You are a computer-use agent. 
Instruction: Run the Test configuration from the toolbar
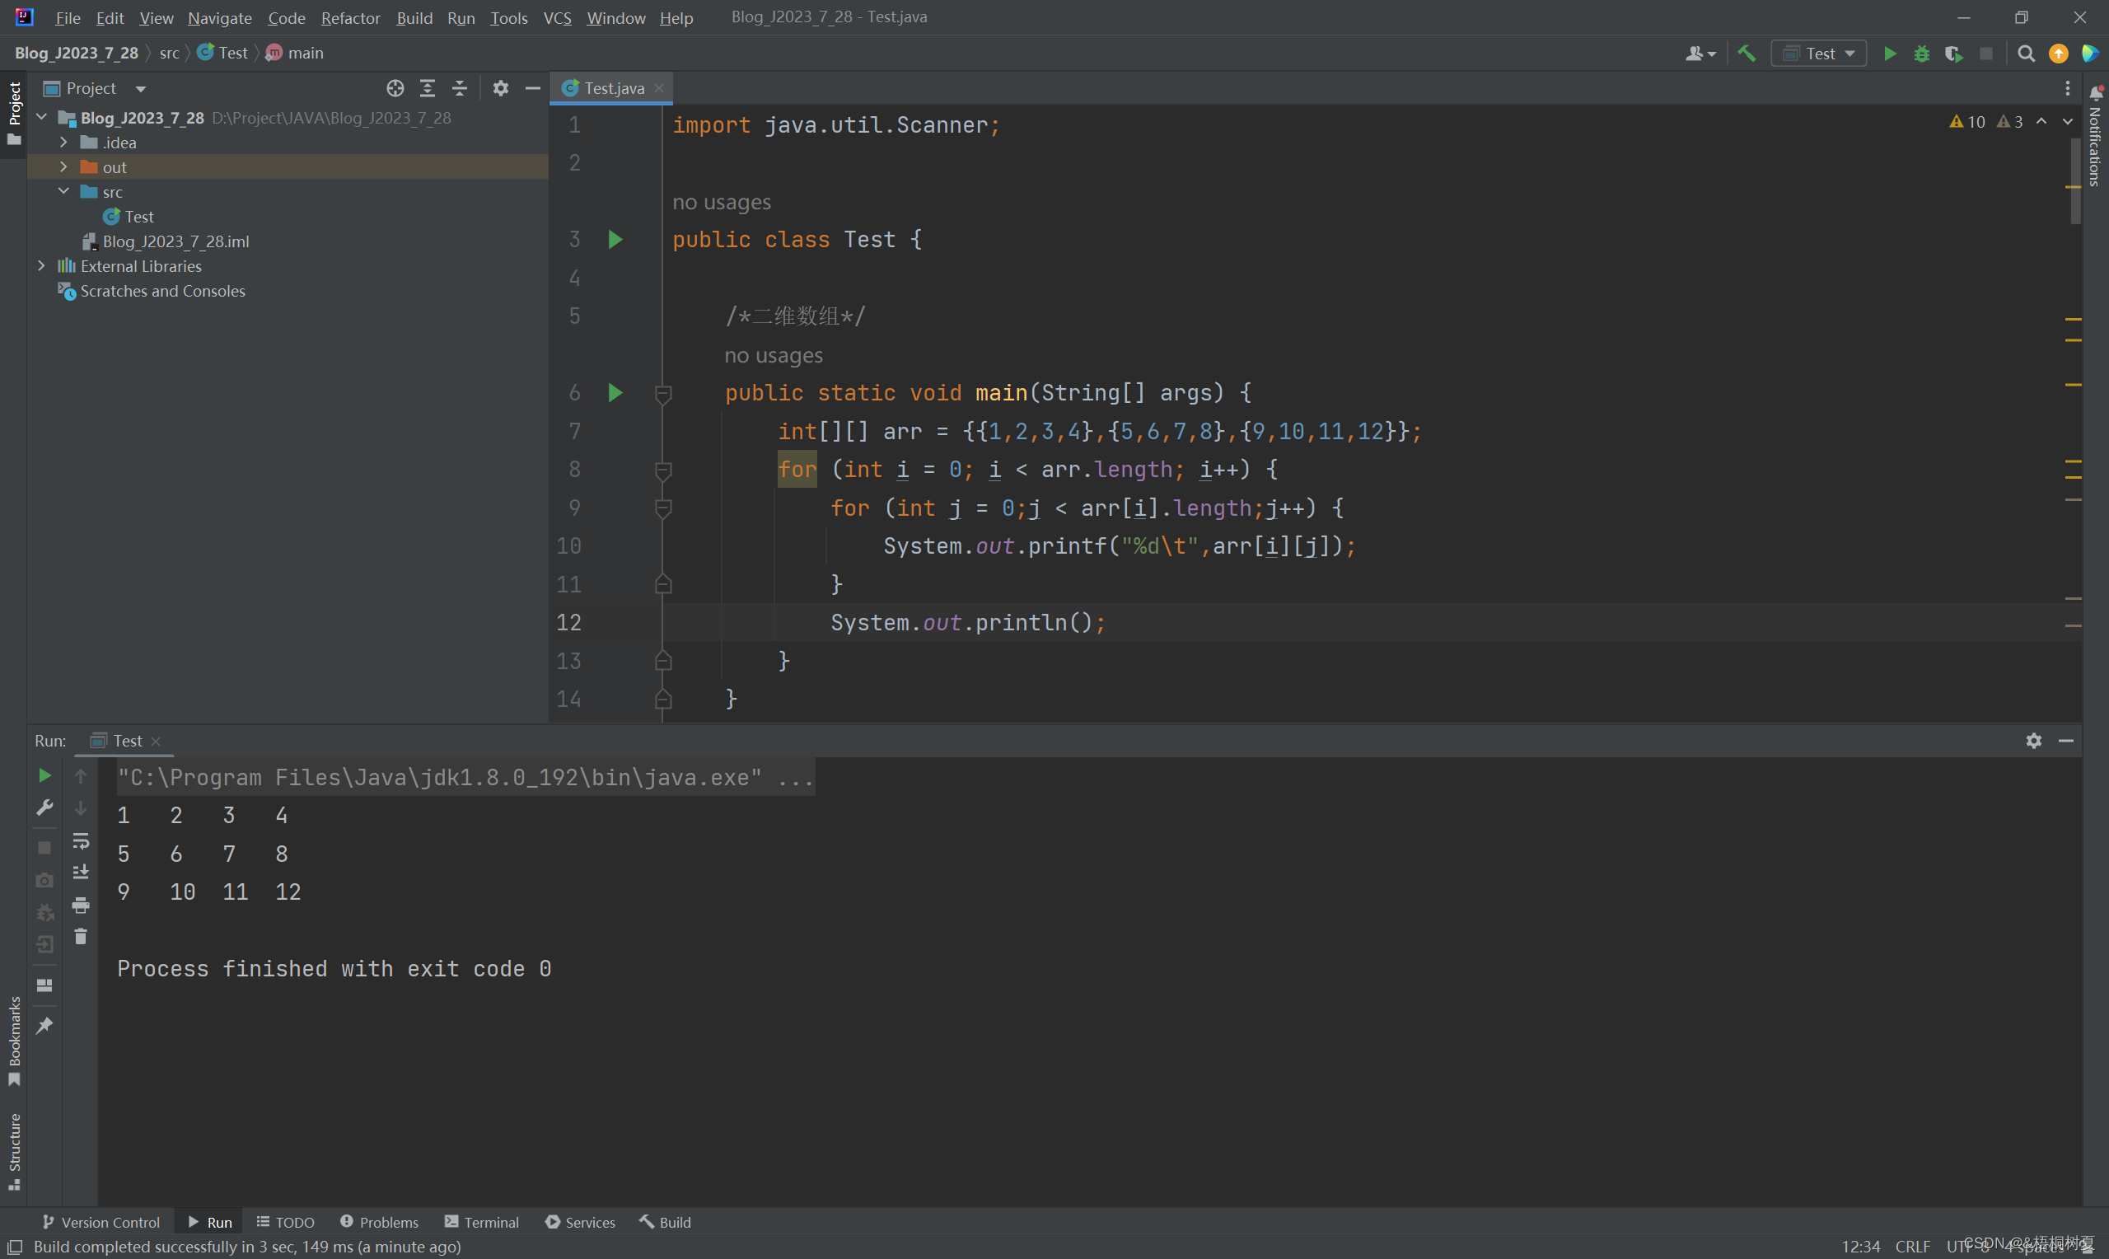tap(1889, 54)
